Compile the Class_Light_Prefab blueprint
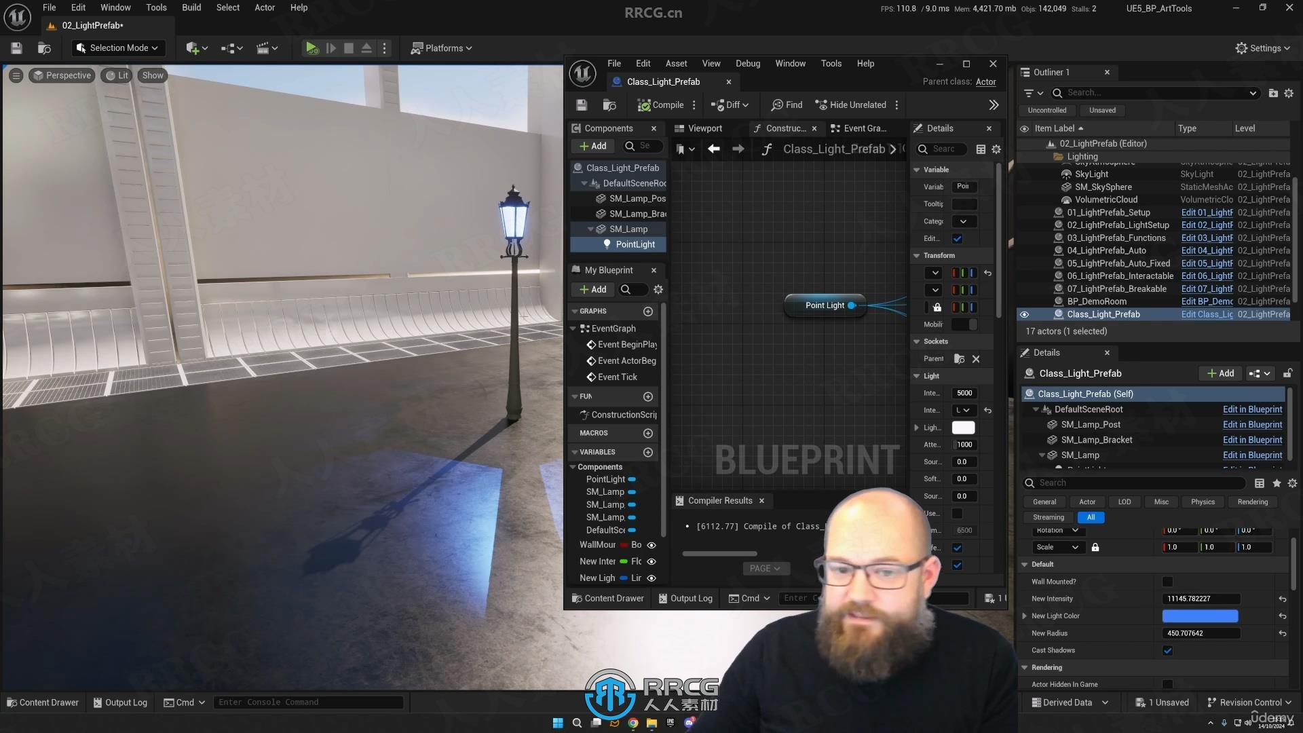Image resolution: width=1303 pixels, height=733 pixels. click(x=660, y=105)
